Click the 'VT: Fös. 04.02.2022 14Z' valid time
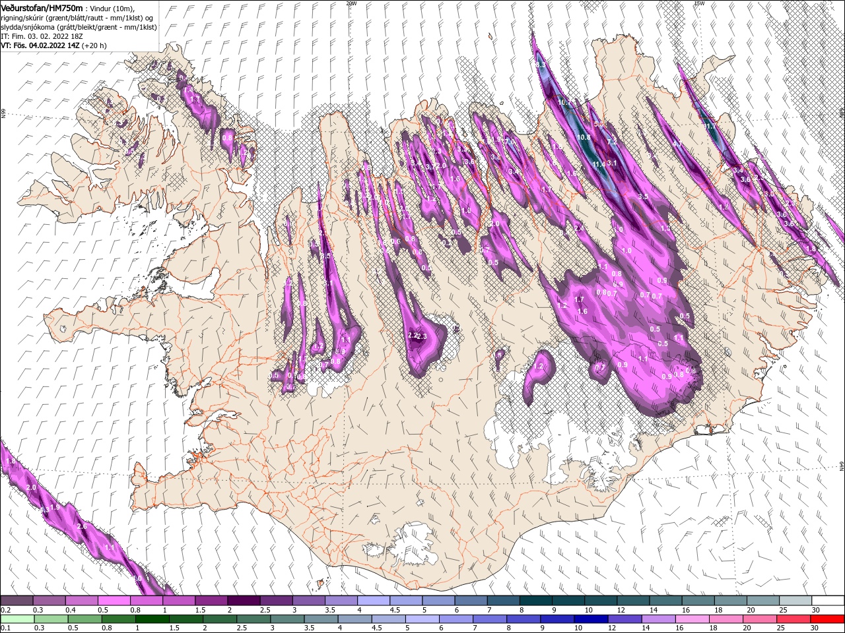 (x=40, y=45)
